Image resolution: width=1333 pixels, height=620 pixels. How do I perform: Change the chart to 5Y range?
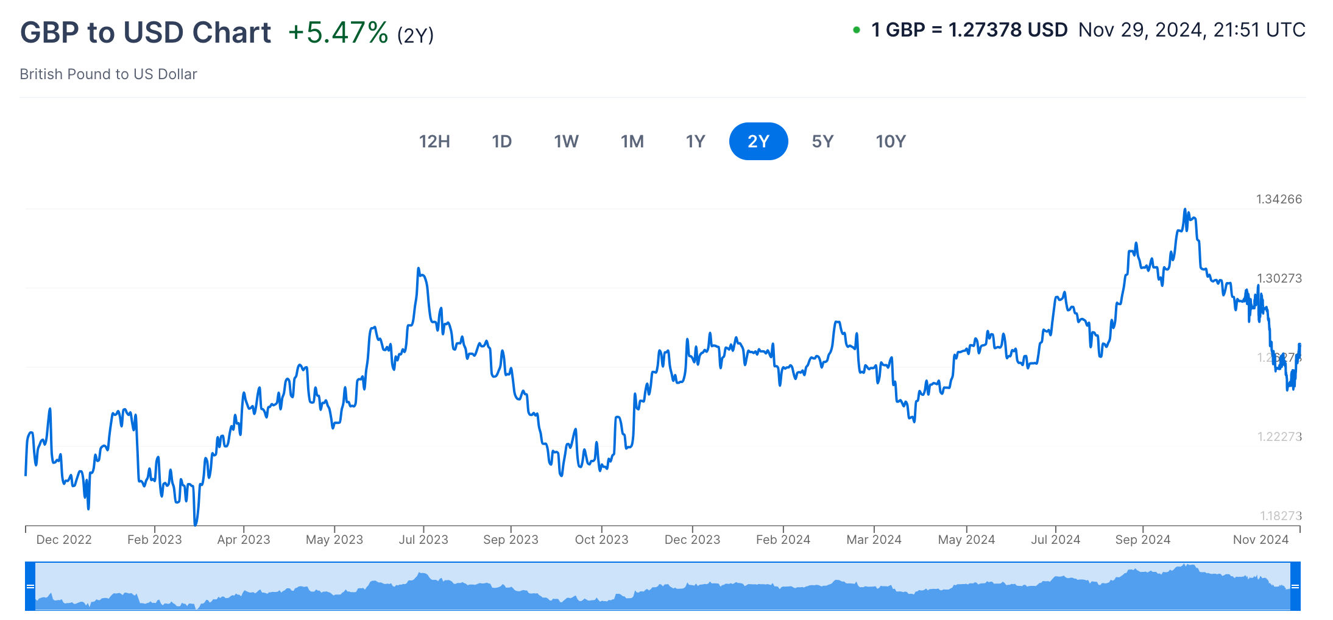(822, 141)
